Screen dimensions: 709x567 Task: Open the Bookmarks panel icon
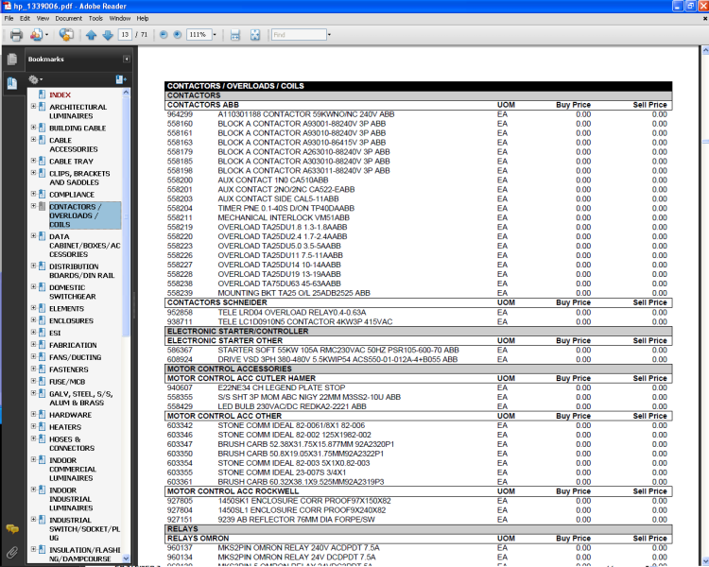tap(12, 83)
